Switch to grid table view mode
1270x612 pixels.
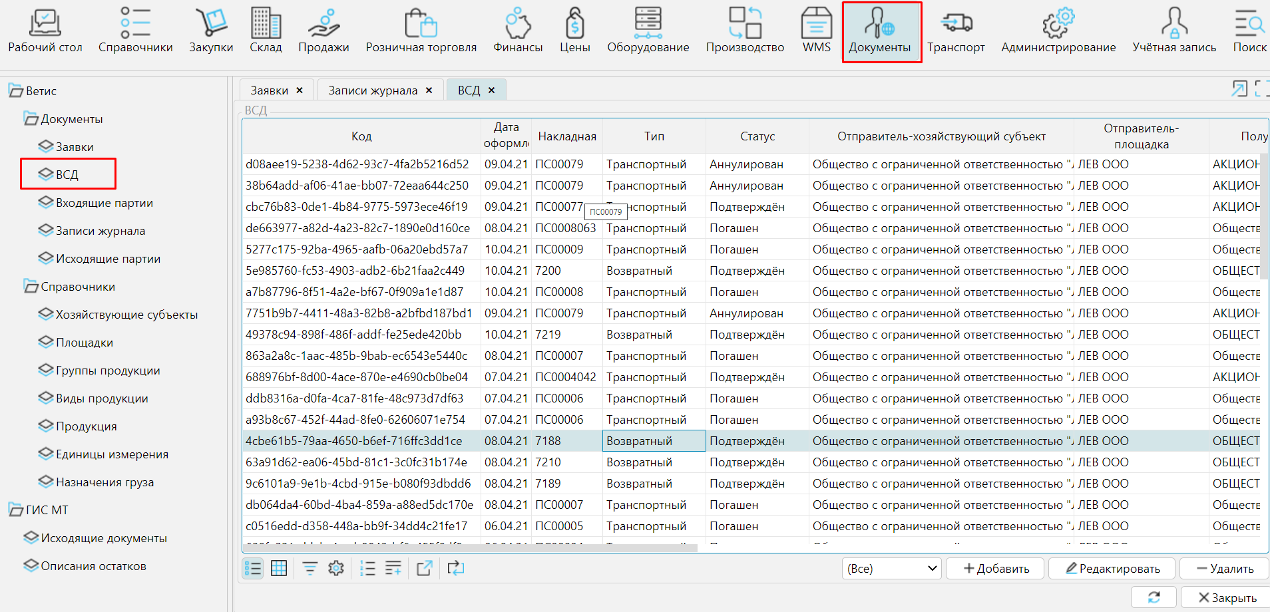[x=279, y=568]
